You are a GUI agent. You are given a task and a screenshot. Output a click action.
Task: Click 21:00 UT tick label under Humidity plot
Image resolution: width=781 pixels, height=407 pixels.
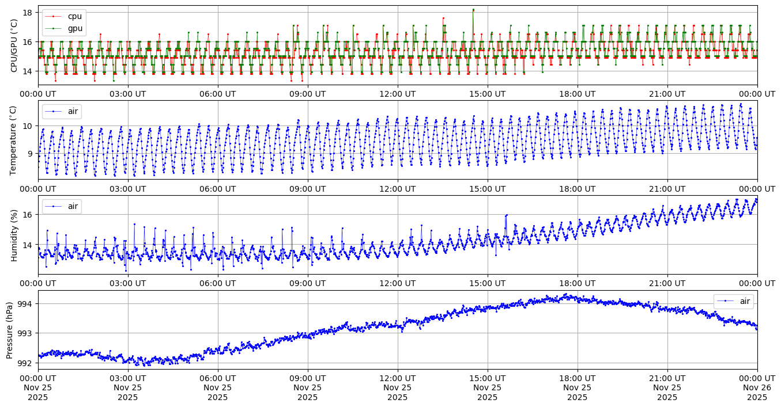coord(667,284)
